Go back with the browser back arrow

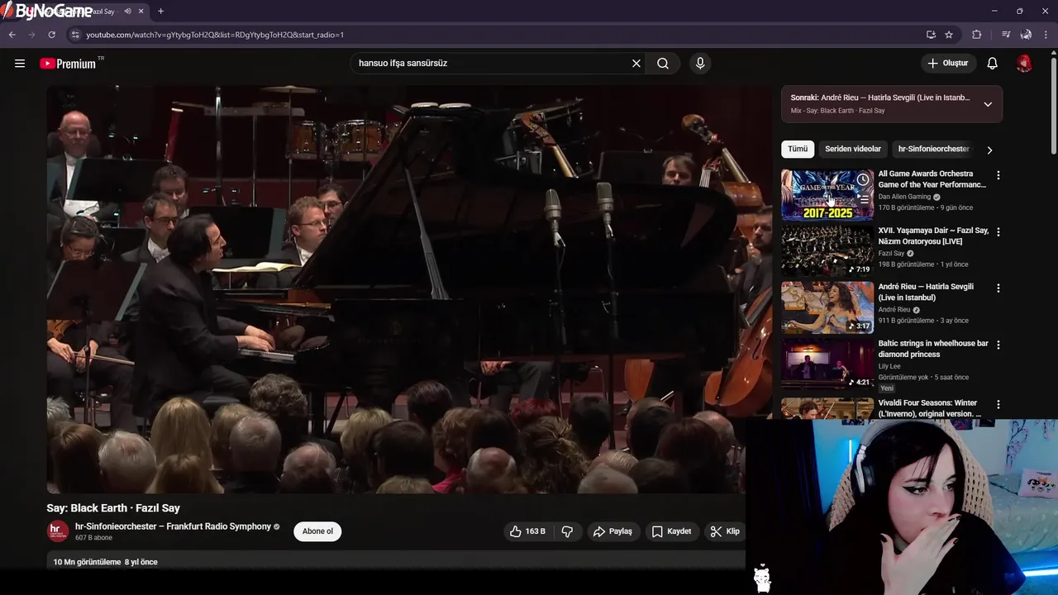click(12, 35)
